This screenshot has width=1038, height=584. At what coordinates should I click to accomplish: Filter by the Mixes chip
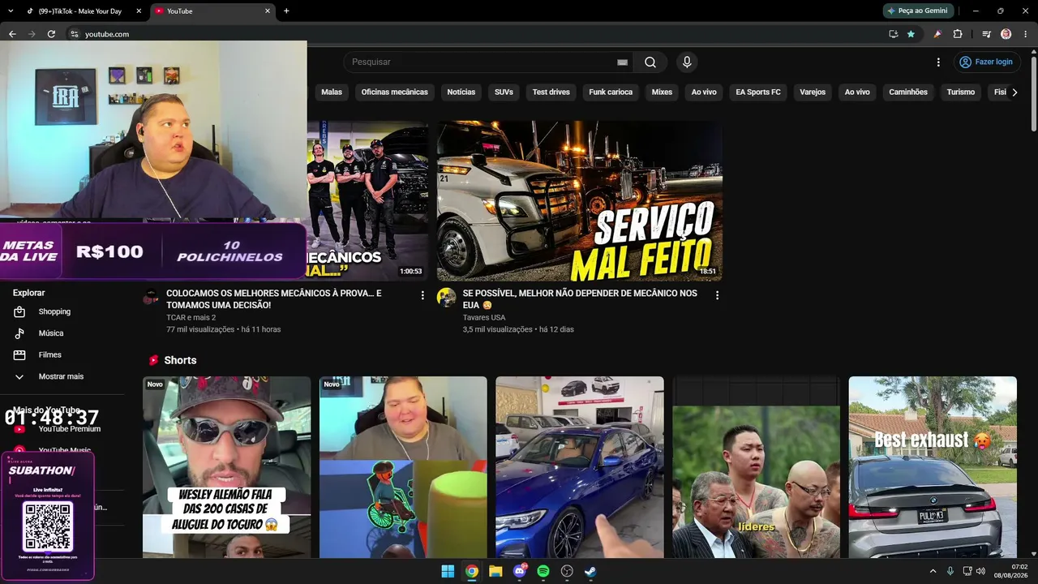(662, 92)
